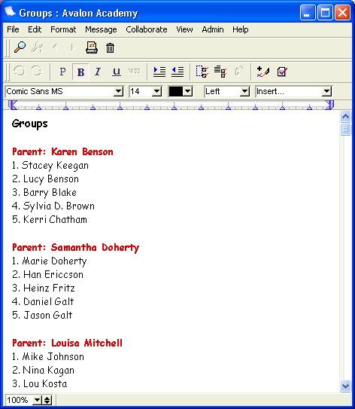Open the typewriter-style document icon
The height and width of the screenshot is (409, 355).
[x=92, y=47]
